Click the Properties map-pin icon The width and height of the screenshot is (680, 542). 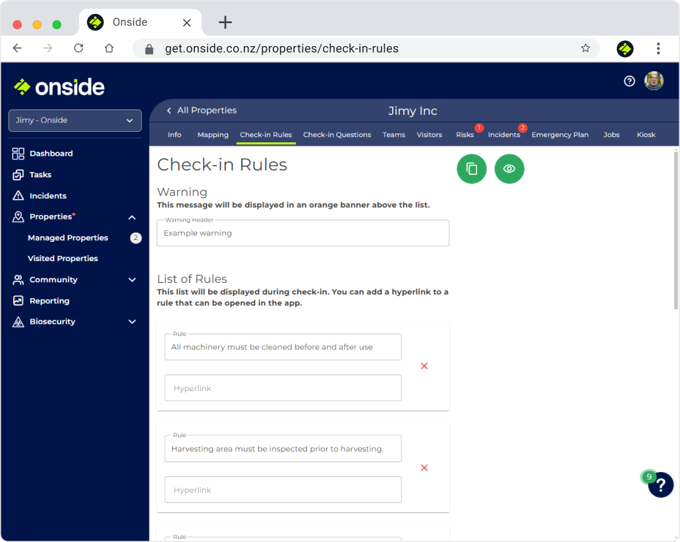(18, 216)
